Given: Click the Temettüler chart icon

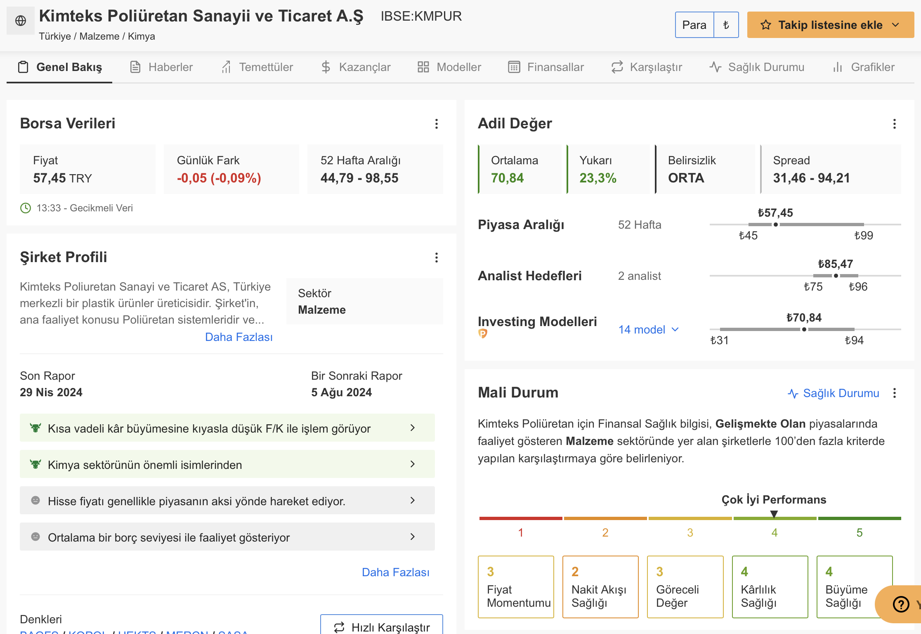Looking at the screenshot, I should point(226,67).
